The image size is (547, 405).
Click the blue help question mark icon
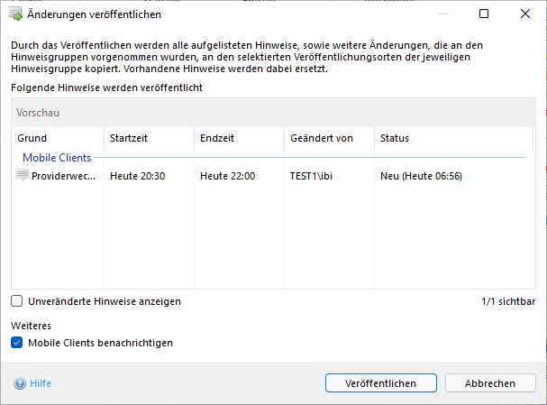coord(20,383)
